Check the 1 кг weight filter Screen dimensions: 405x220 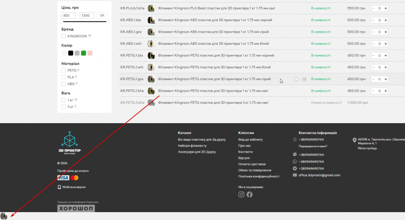pyautogui.click(x=63, y=100)
